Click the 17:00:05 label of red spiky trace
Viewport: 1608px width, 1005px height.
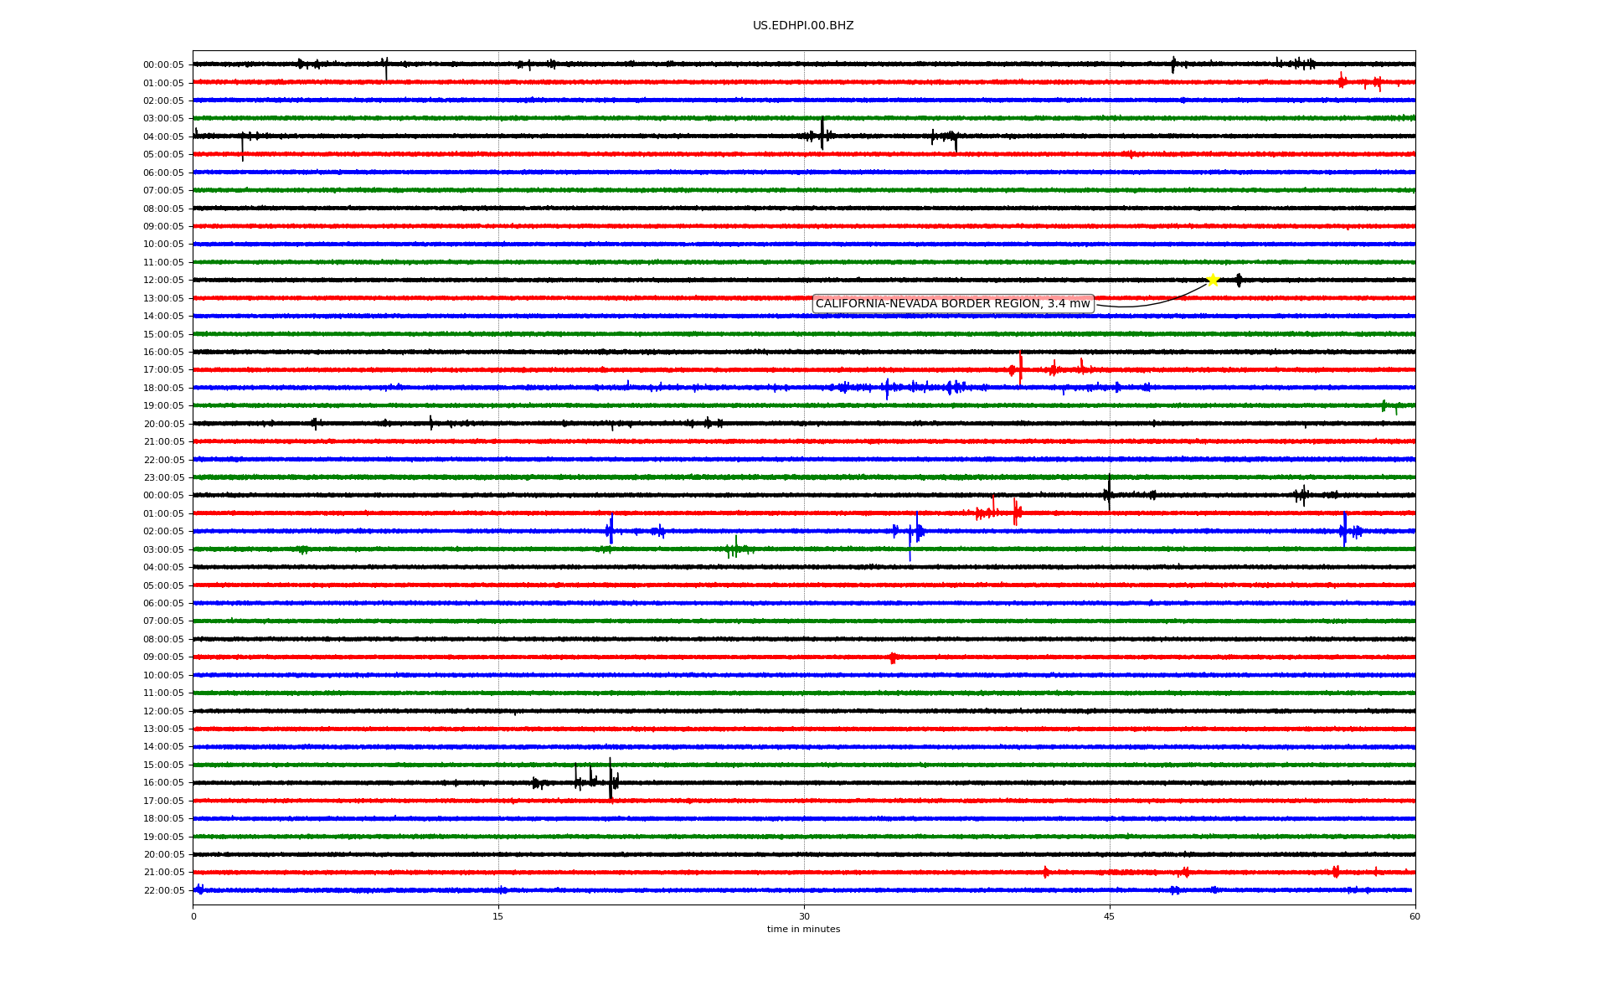(x=163, y=370)
